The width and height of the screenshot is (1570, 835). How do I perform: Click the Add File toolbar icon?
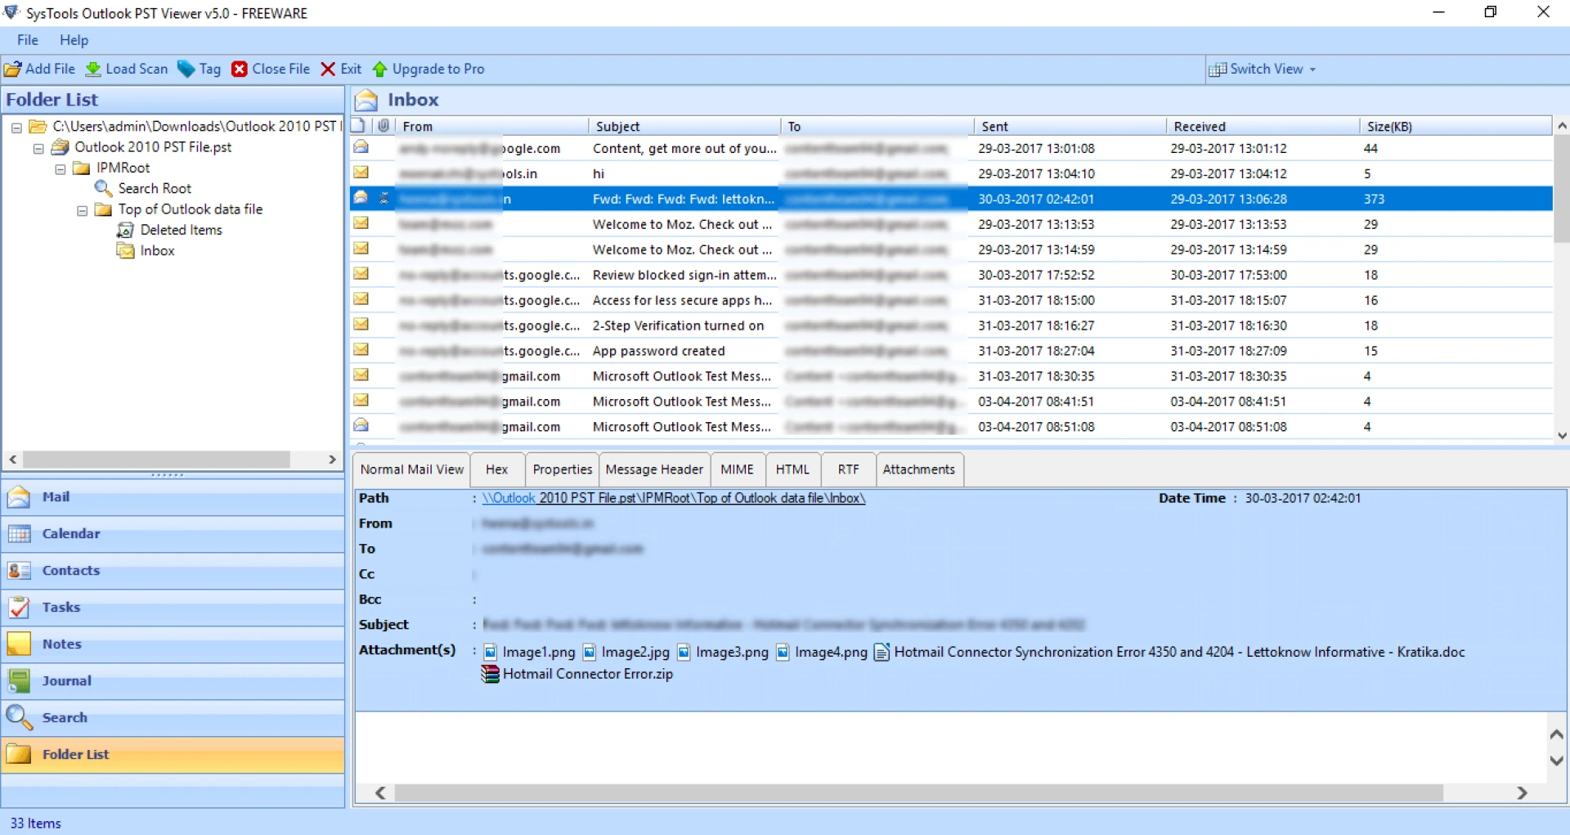[x=13, y=69]
